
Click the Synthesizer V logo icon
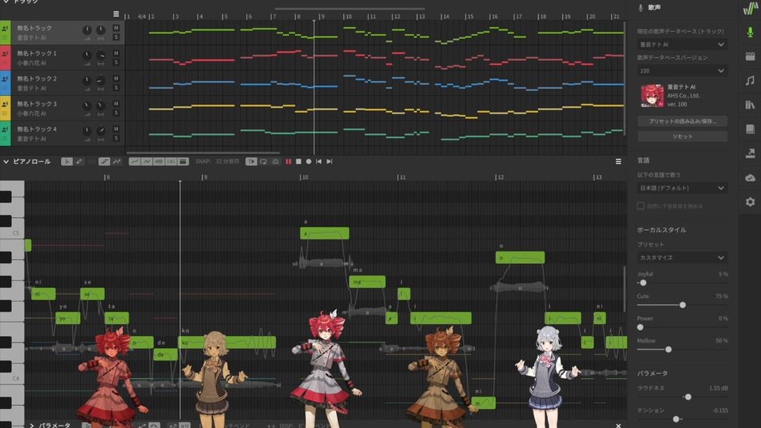pyautogui.click(x=750, y=8)
